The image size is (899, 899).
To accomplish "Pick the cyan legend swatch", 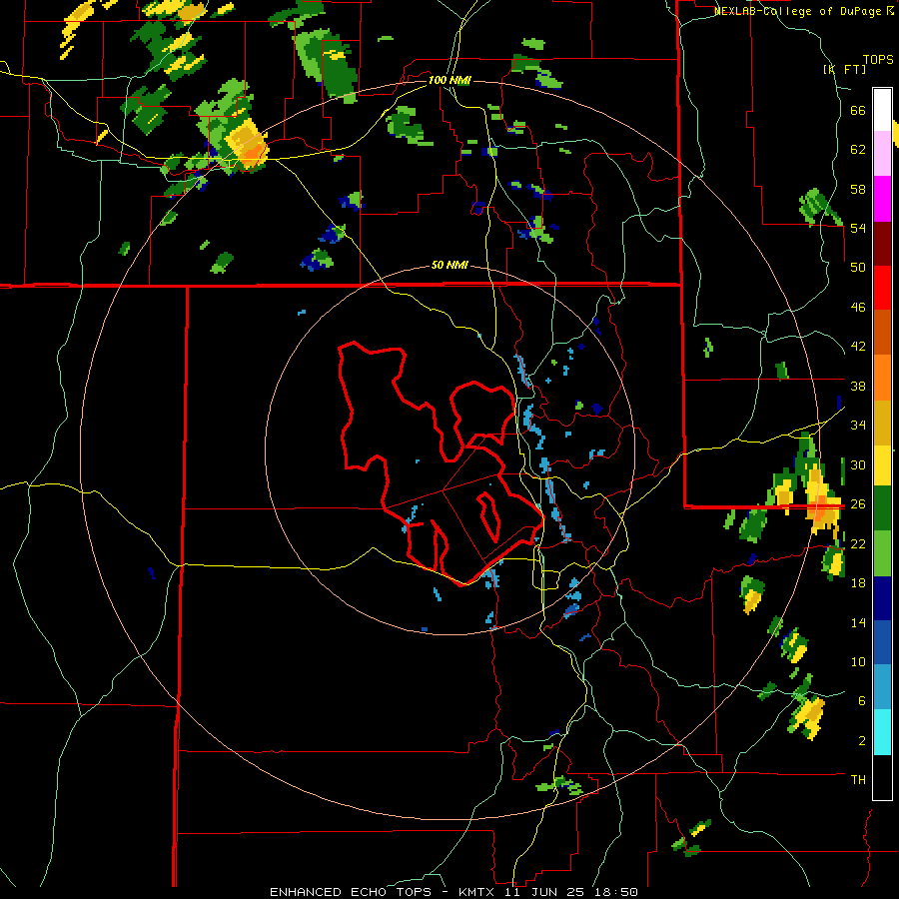I will tap(882, 732).
